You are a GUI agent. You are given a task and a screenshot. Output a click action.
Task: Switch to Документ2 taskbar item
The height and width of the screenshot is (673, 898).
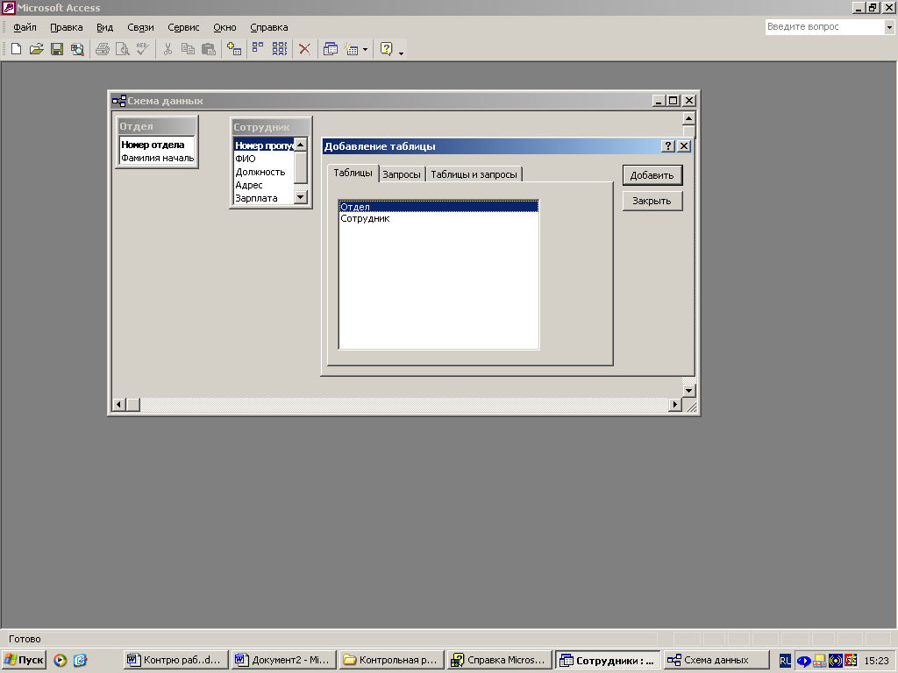[283, 660]
